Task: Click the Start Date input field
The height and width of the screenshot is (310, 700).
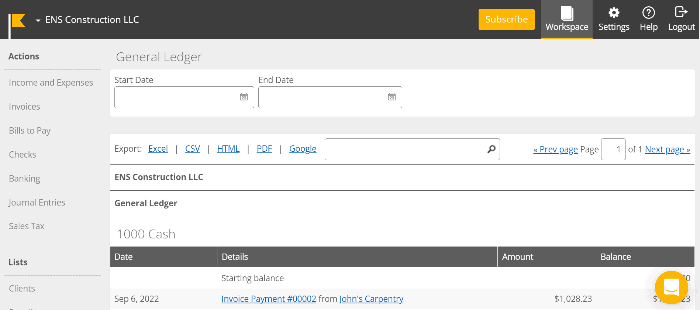Action: tap(184, 97)
